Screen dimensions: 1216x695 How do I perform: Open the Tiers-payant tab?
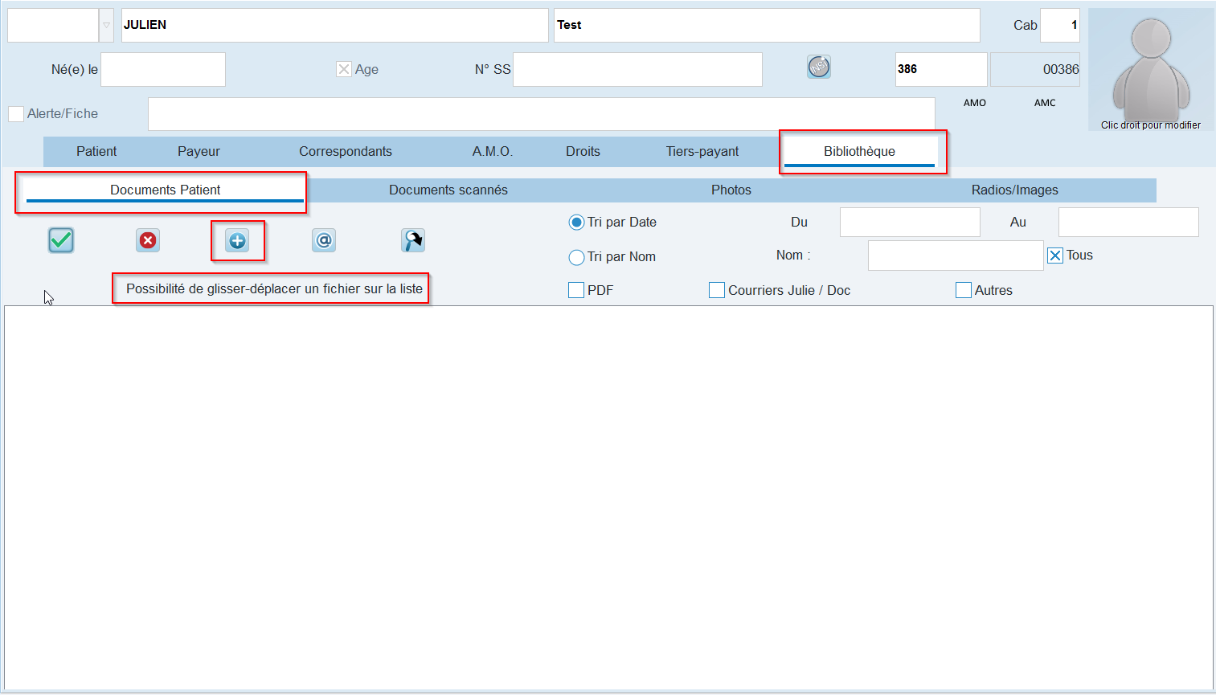(702, 151)
